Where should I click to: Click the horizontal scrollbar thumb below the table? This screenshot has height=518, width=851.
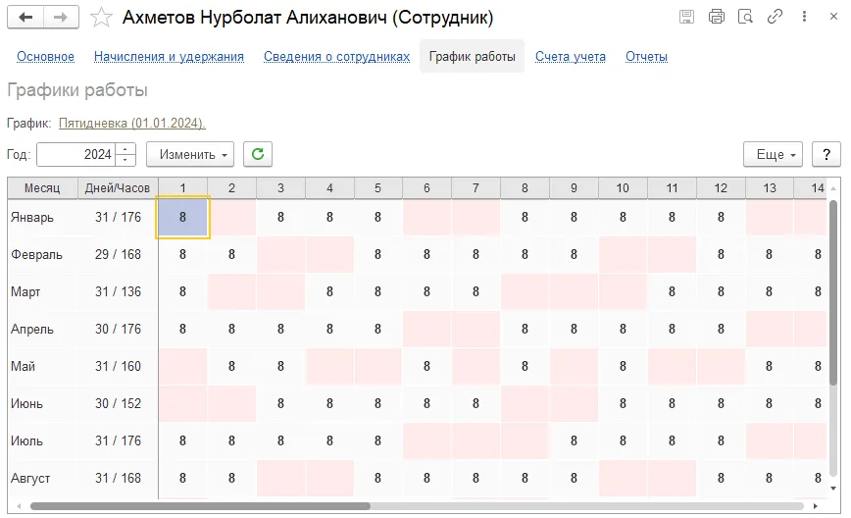coord(200,506)
